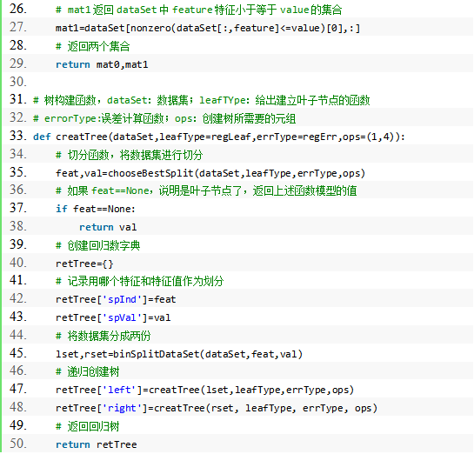474x454 pixels.
Task: Click code line 27 starting with mat1=dataSet[nonzero
Action: coord(208,28)
